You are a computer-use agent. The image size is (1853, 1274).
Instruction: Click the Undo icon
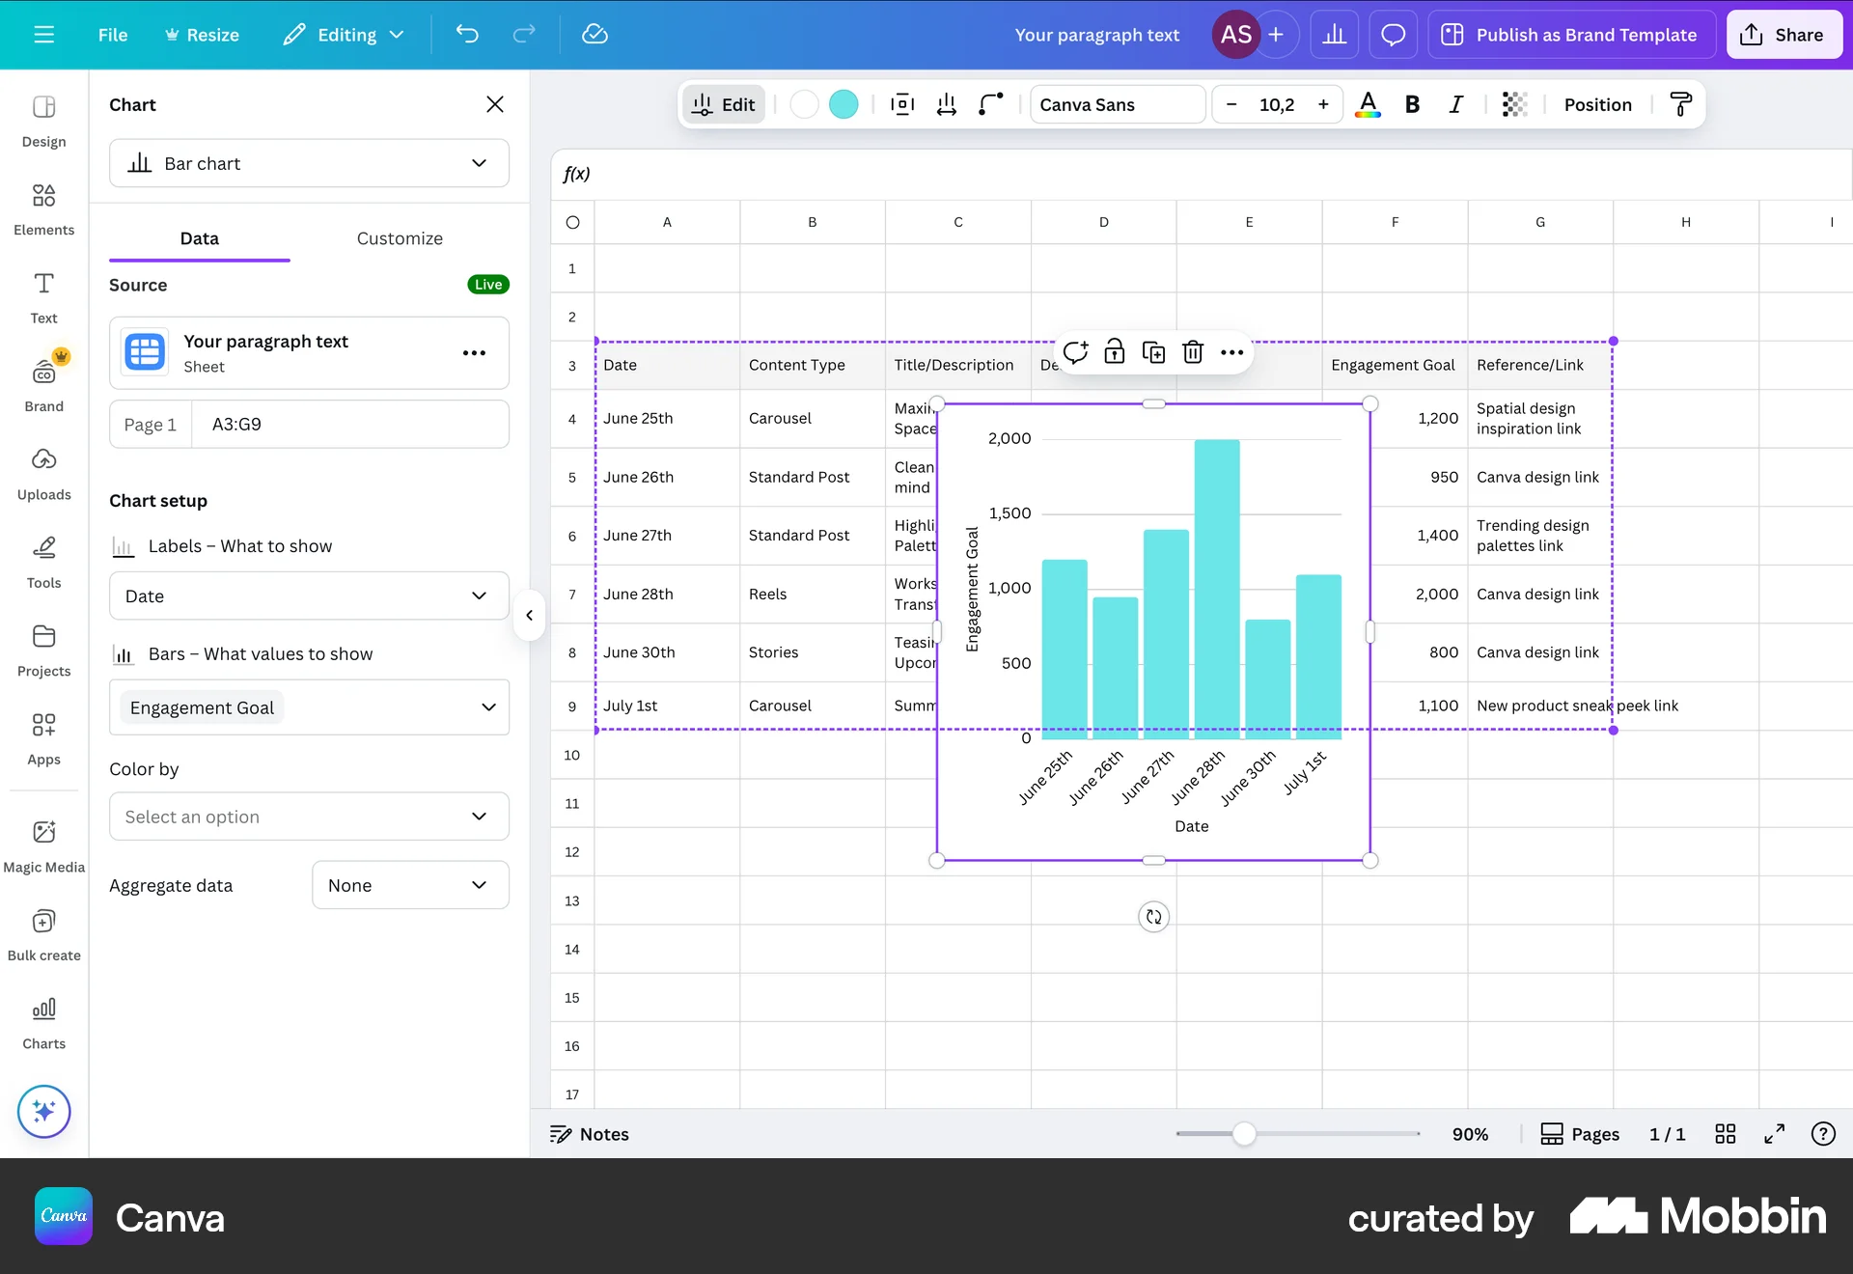(468, 35)
